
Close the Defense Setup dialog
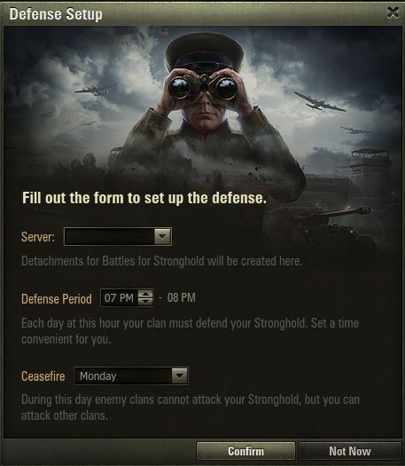[393, 12]
